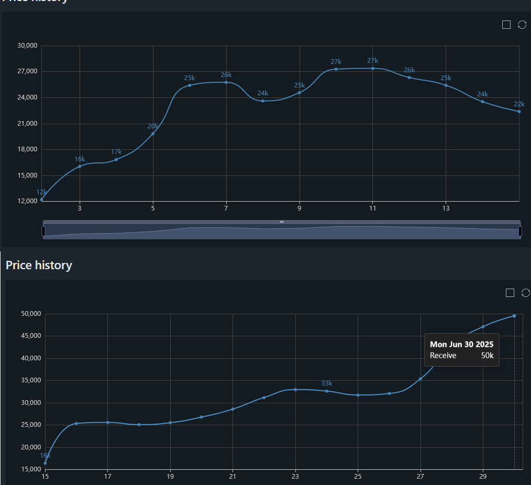Viewport: 531px width, 485px height.
Task: Click the restore refresh icon in lower Price history chart
Action: [x=526, y=293]
